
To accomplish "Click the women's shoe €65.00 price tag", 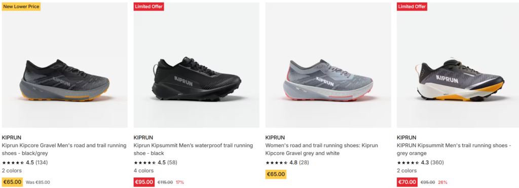I will pos(276,174).
